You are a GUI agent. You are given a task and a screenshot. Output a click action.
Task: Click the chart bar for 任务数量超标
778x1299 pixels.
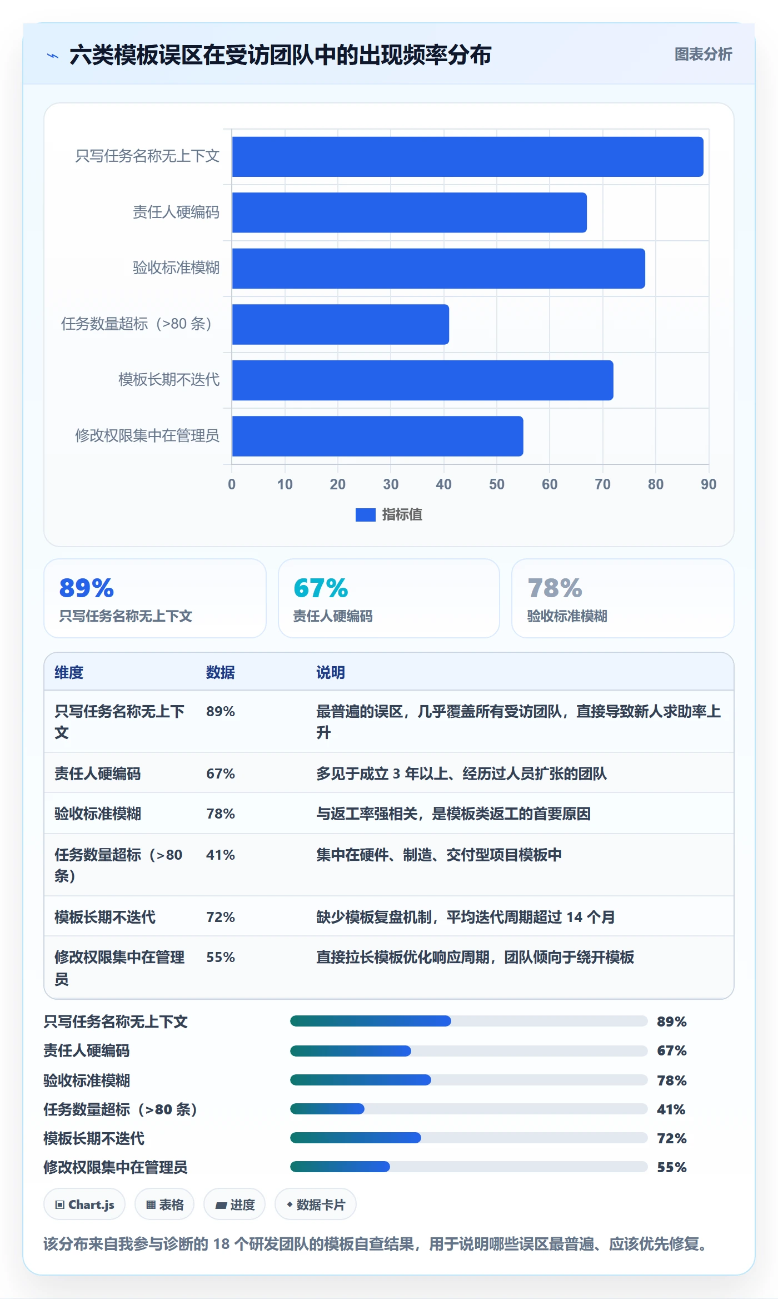(x=340, y=324)
